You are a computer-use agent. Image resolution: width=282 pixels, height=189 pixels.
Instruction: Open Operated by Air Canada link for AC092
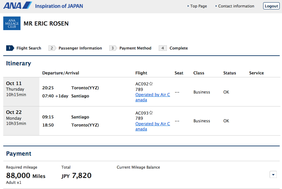[153, 97]
